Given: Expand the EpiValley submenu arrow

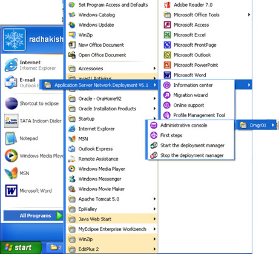Looking at the screenshot, I should point(154,209).
